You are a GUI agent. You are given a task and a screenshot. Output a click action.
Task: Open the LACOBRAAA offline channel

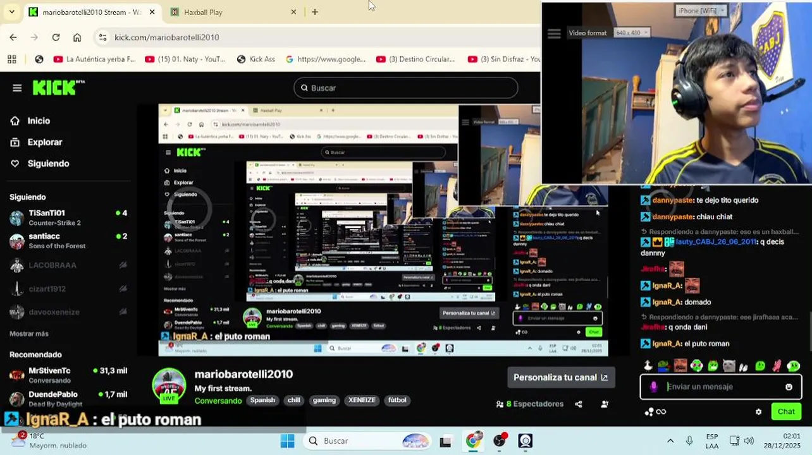68,265
